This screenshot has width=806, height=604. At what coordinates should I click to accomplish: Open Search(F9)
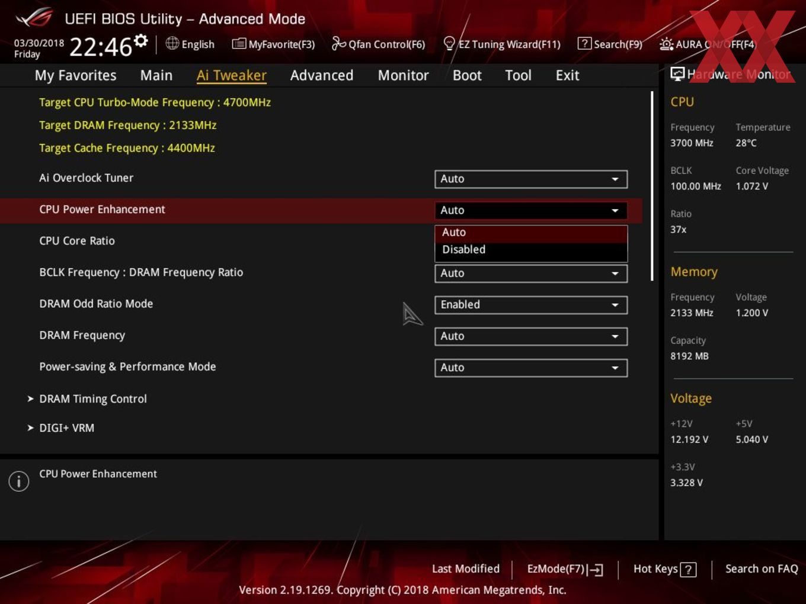610,44
